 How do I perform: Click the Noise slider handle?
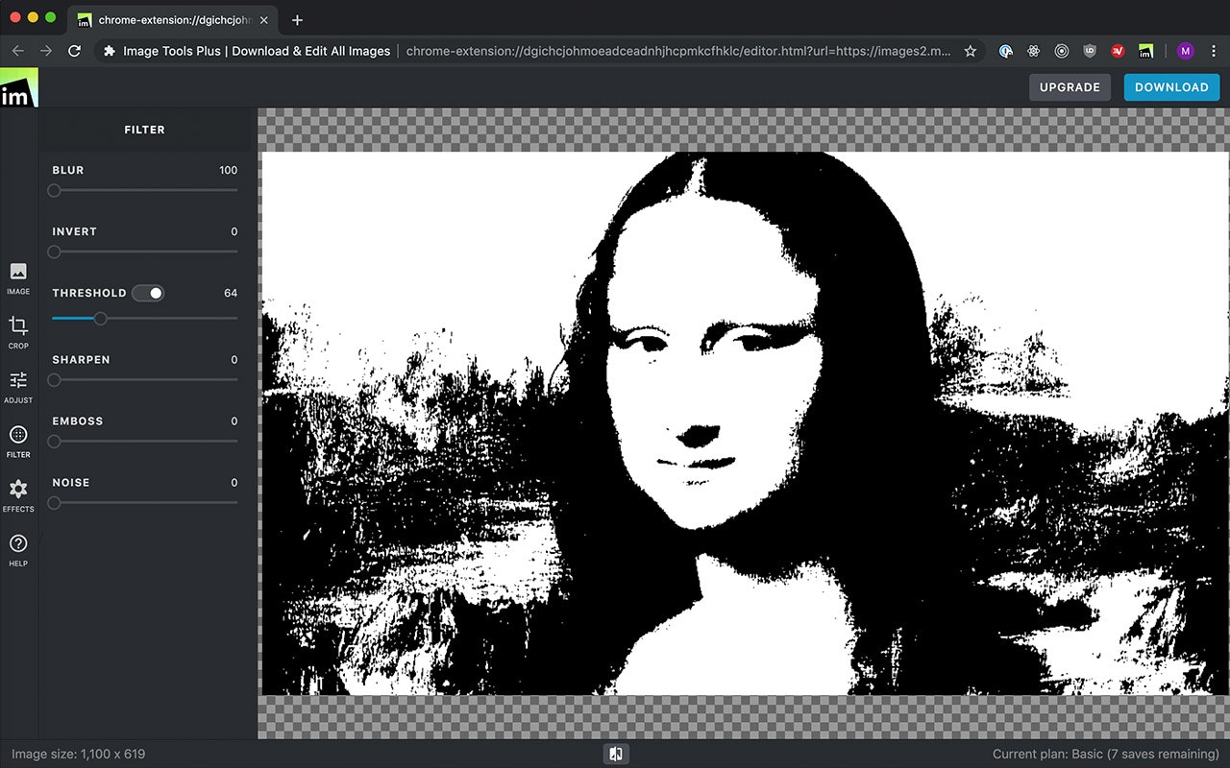54,502
